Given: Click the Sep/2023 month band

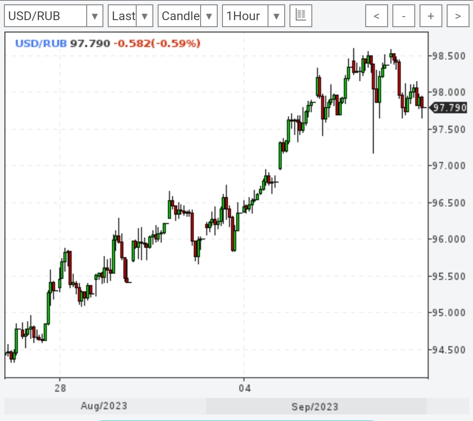Looking at the screenshot, I should coord(315,407).
